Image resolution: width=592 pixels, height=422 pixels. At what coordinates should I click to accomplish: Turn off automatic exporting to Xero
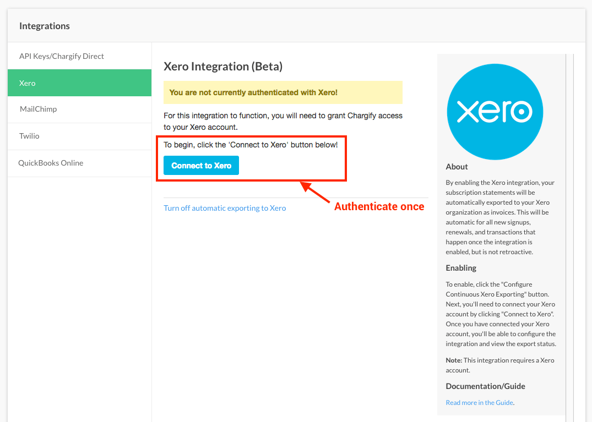(x=225, y=208)
